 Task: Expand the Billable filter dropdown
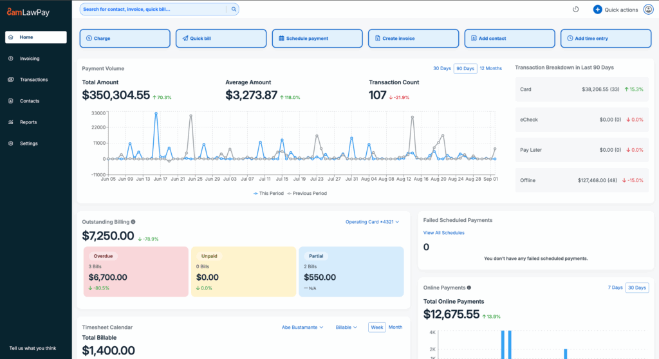tap(346, 327)
